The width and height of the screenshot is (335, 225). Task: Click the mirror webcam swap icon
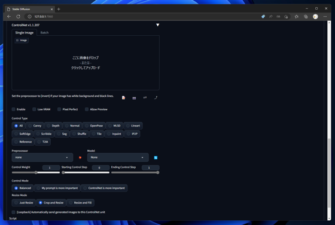coord(145,97)
